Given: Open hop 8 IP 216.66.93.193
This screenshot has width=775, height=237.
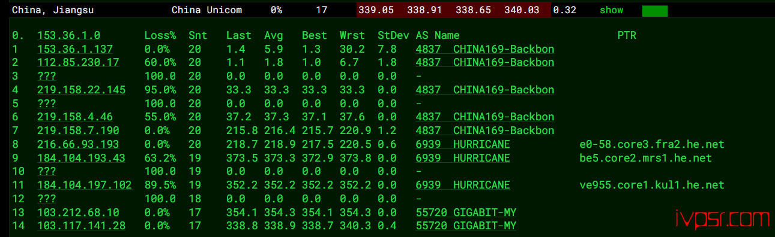Looking at the screenshot, I should (x=78, y=144).
